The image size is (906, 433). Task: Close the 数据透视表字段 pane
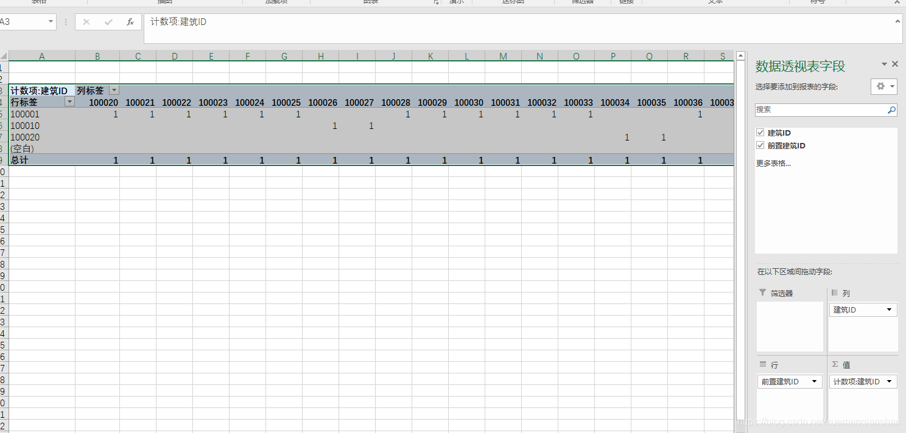(895, 64)
